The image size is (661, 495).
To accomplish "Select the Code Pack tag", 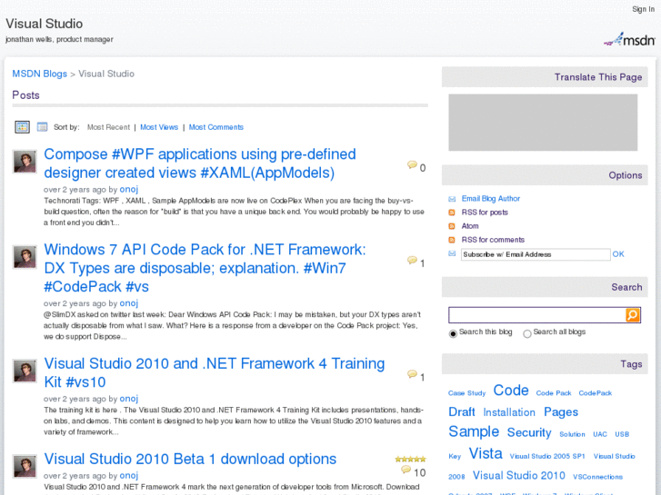I will pos(554,393).
